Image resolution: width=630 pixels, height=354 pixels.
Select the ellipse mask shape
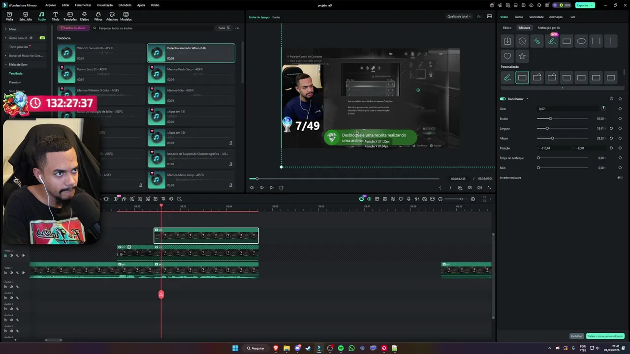[x=581, y=41]
